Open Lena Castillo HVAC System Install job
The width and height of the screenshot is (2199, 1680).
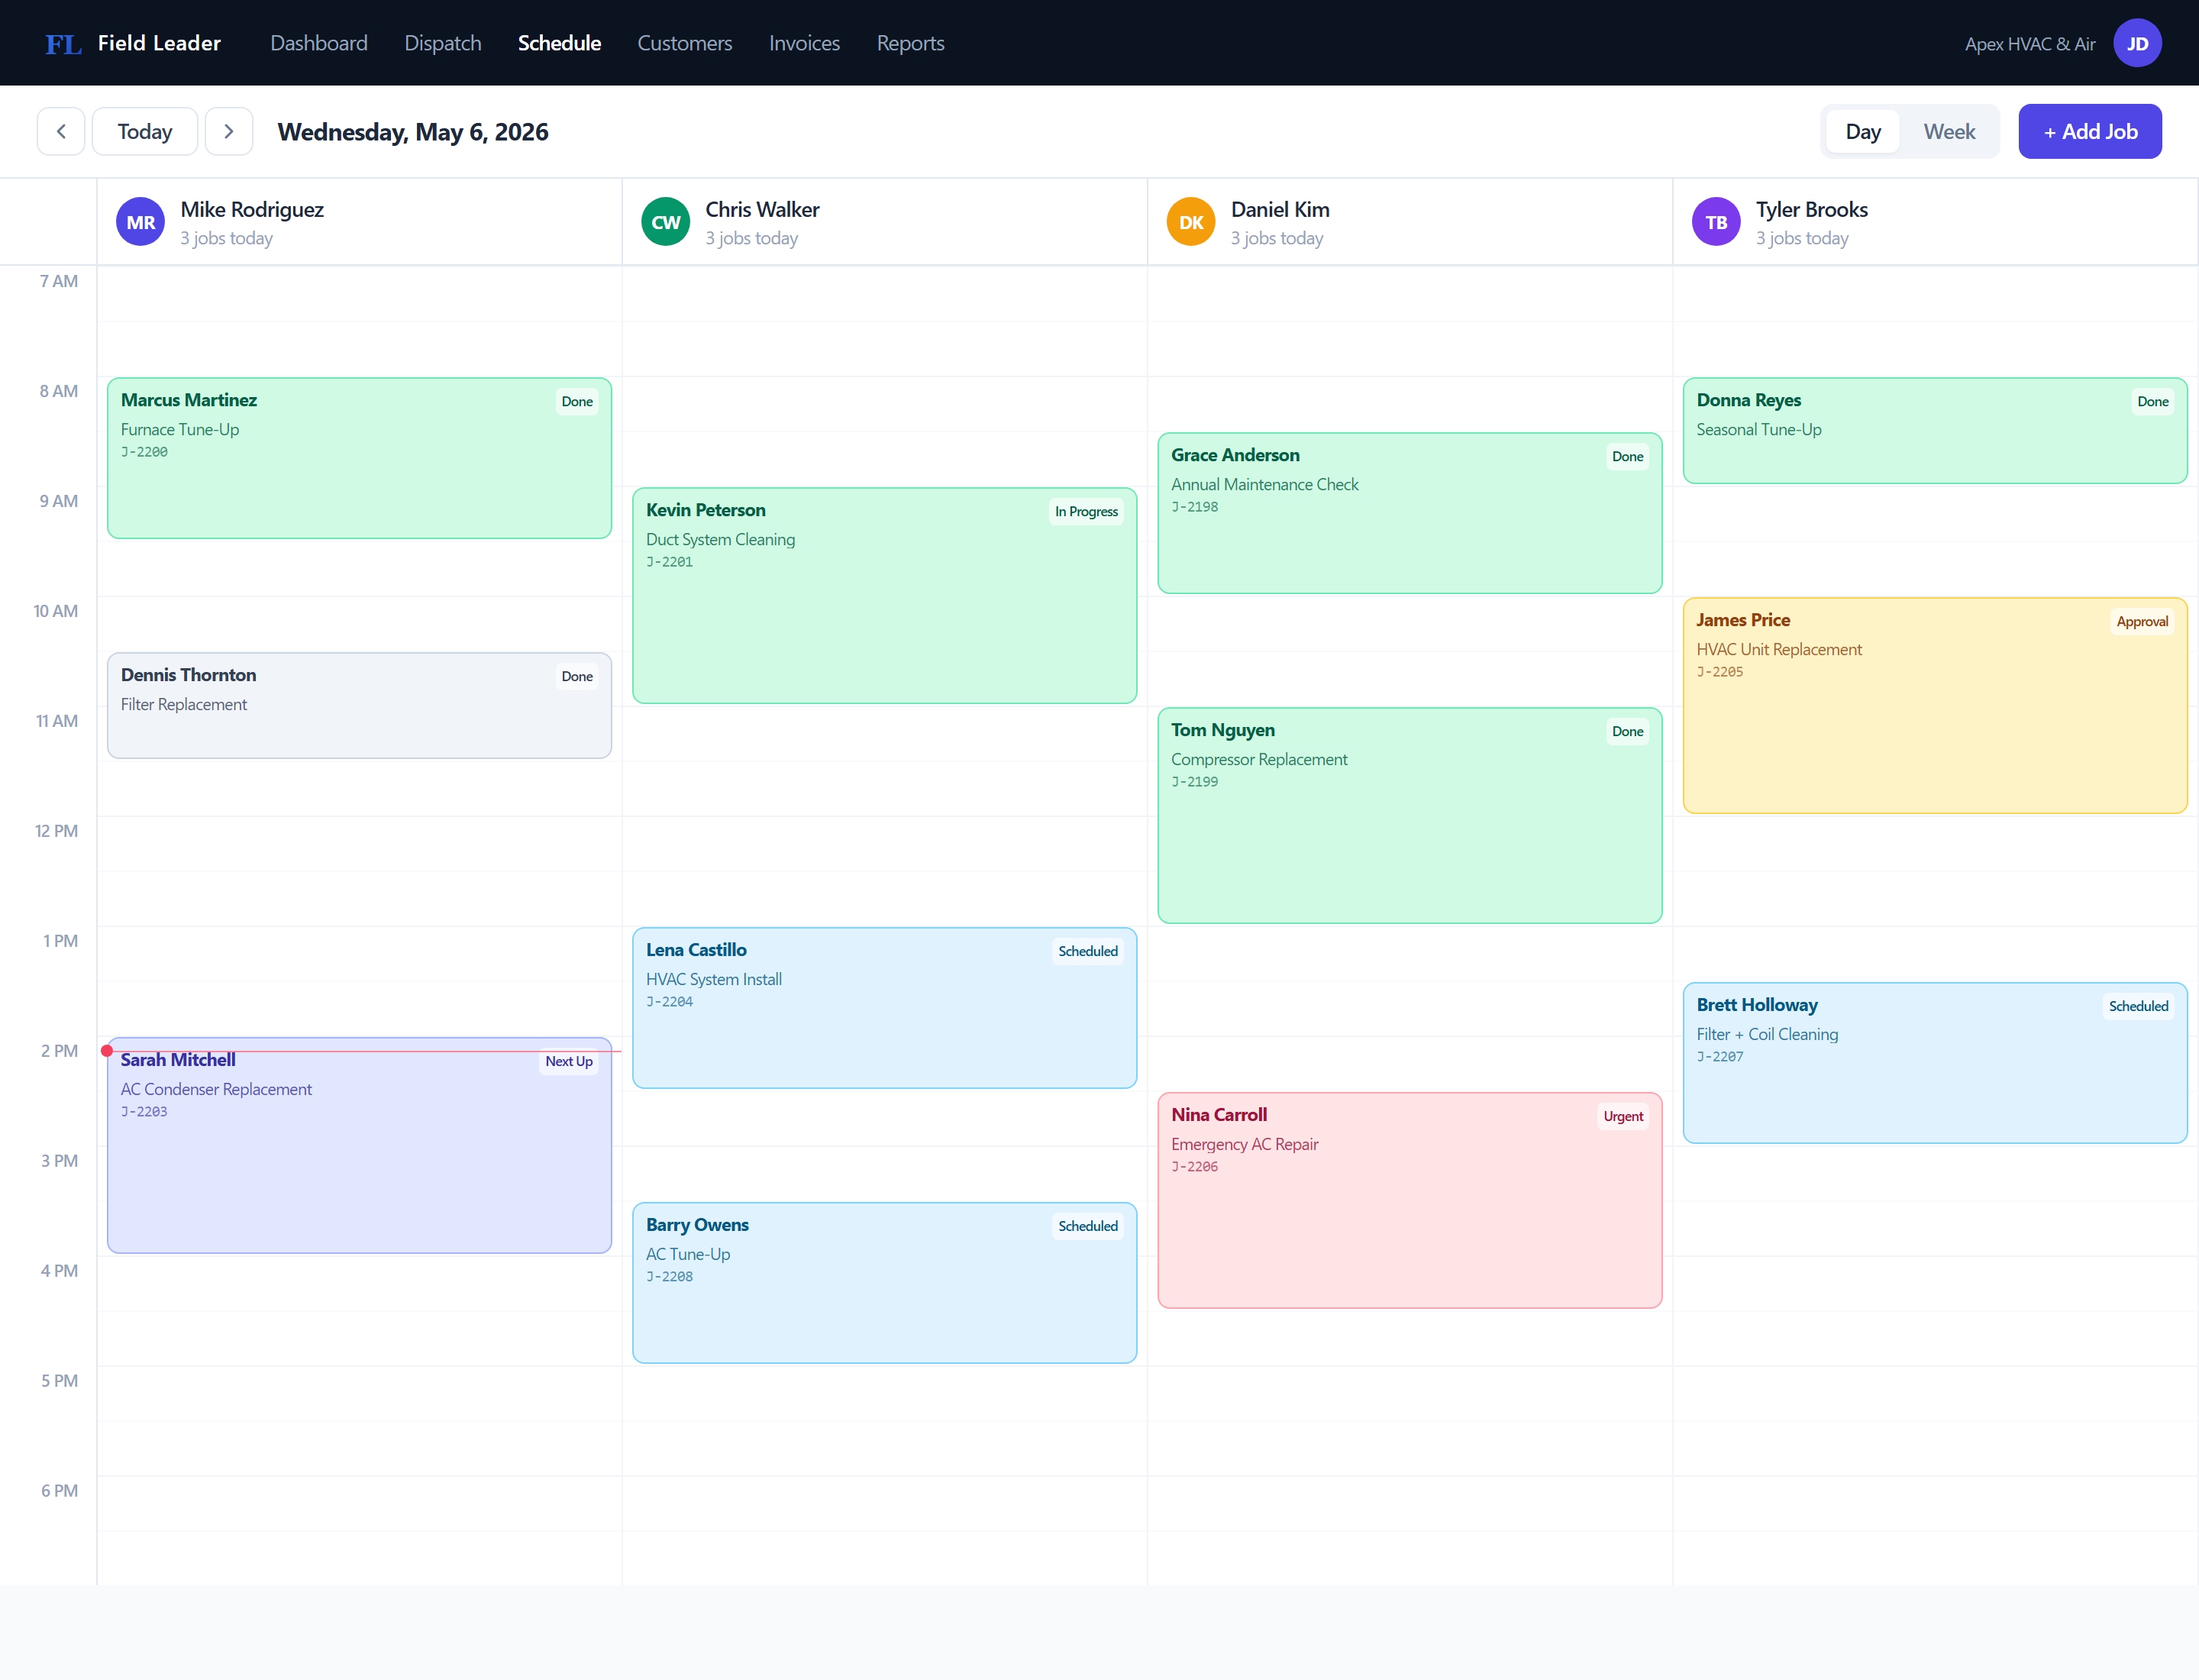tap(884, 1008)
